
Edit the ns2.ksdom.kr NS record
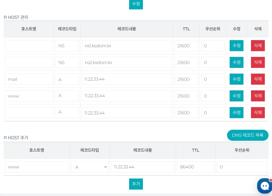[236, 62]
